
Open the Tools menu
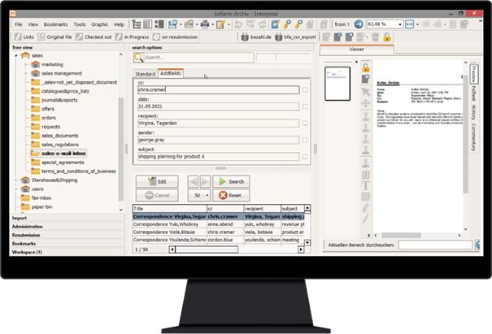[80, 24]
